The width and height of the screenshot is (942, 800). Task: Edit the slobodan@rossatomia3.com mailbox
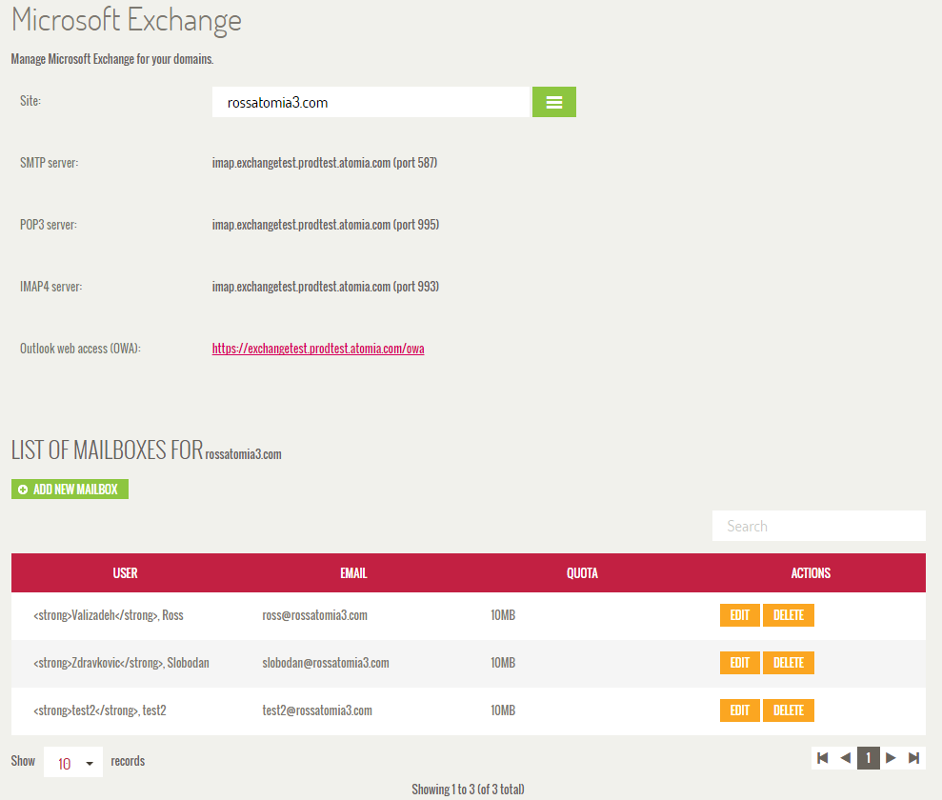coord(739,663)
